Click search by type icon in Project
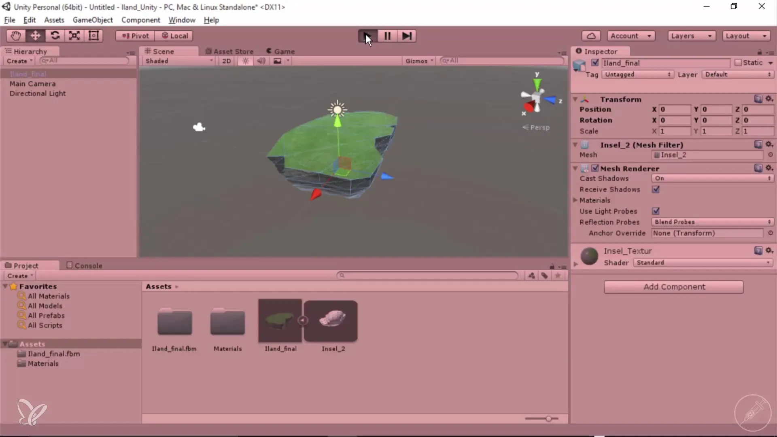This screenshot has height=437, width=777. click(x=531, y=276)
